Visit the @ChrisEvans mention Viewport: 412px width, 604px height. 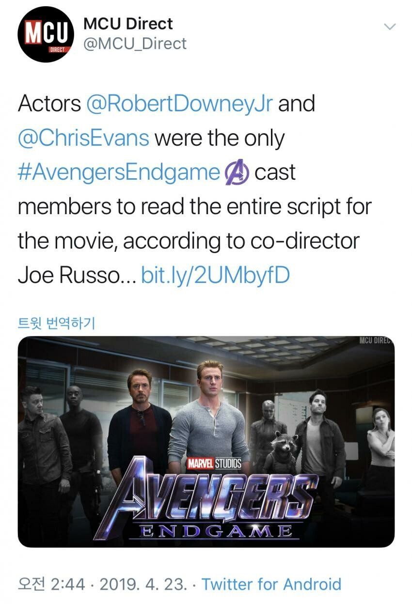(83, 138)
